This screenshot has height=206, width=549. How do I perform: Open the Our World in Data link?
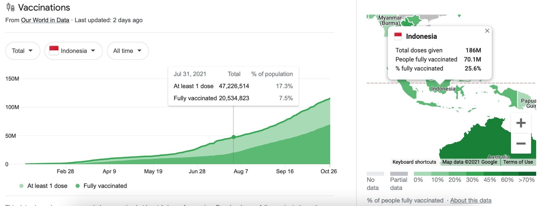45,20
